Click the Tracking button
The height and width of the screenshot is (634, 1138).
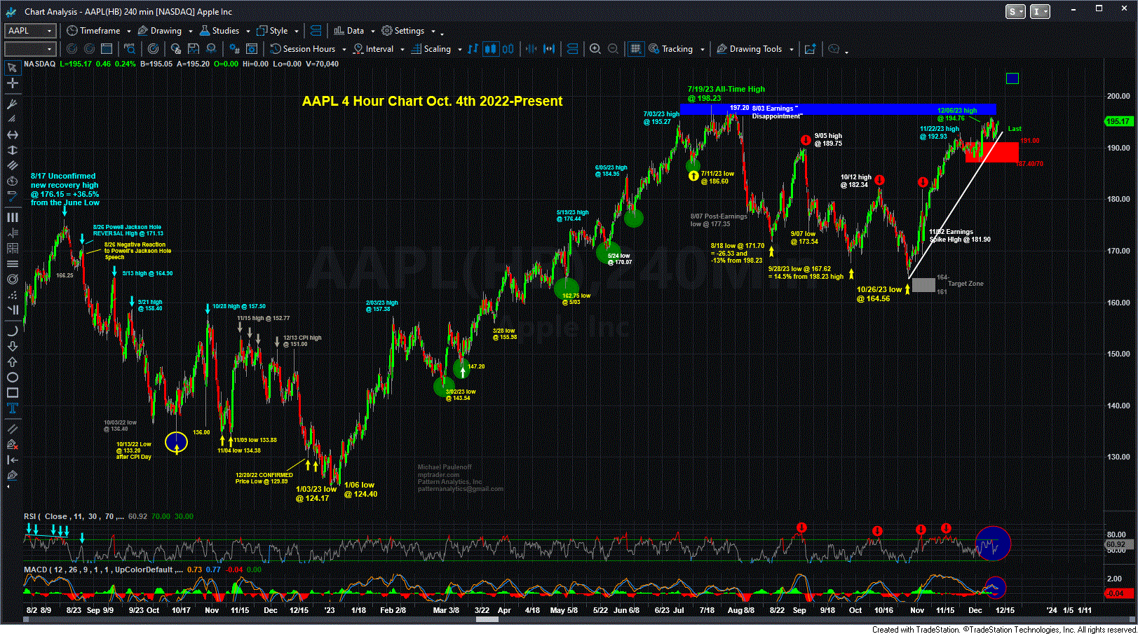pyautogui.click(x=671, y=49)
